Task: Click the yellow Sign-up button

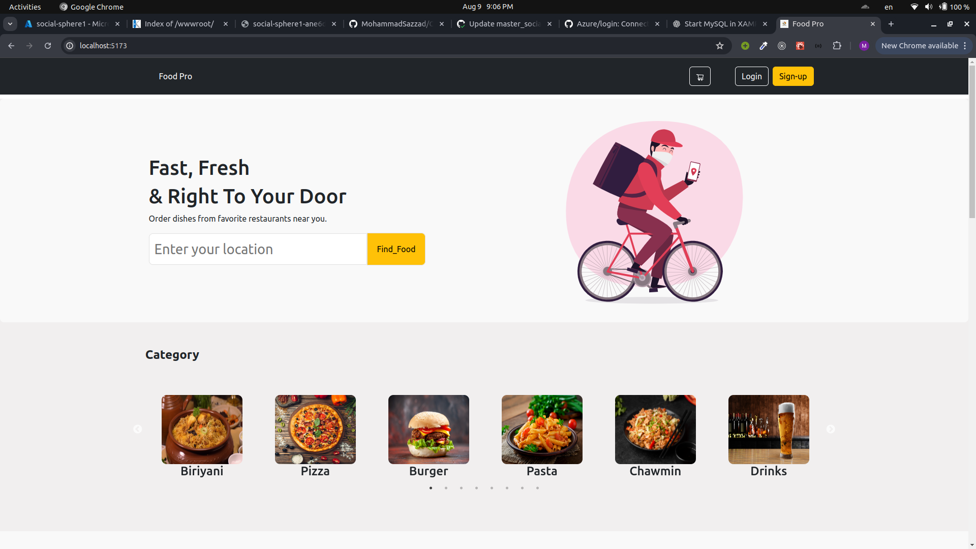Action: click(x=793, y=76)
